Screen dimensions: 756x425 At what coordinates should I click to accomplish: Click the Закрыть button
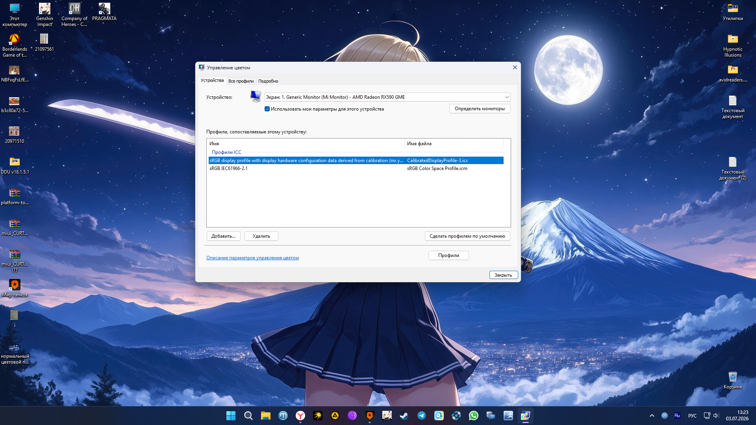503,275
